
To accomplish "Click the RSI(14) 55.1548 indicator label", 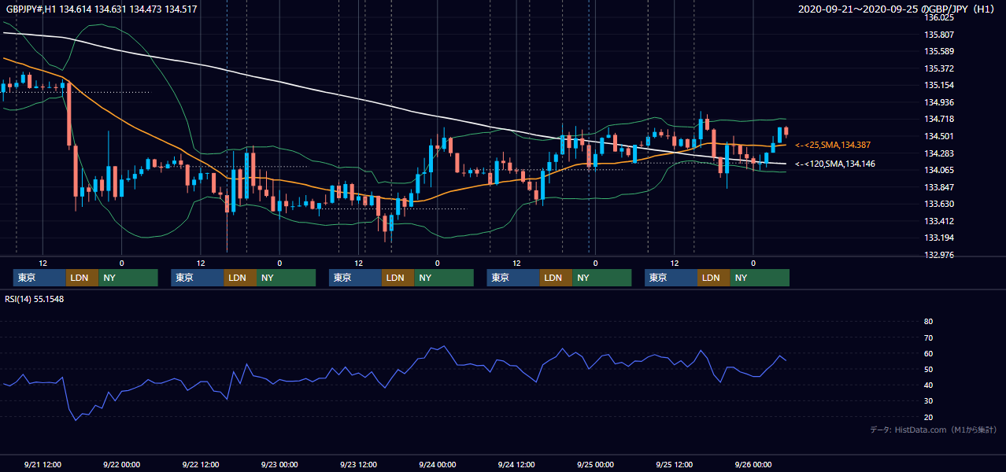I will 35,299.
